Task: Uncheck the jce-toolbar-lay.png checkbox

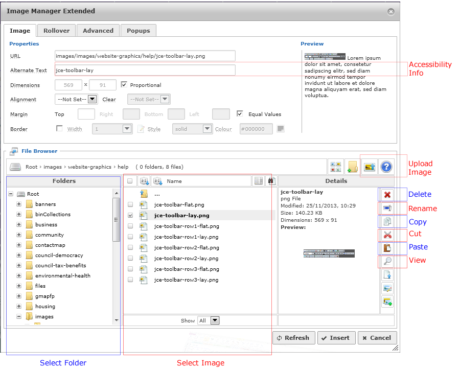Action: (x=130, y=215)
